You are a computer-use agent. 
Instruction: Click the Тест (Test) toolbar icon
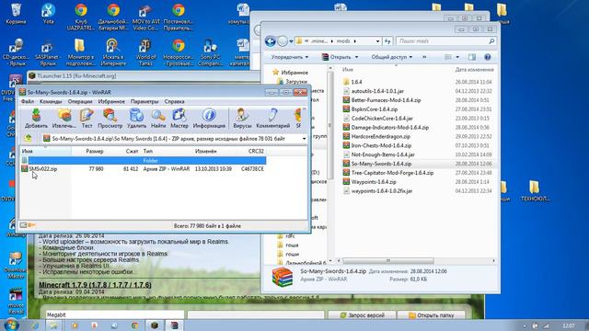coord(87,119)
